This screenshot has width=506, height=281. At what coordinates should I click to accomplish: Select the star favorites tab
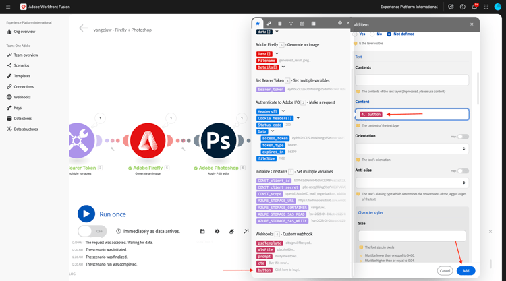(258, 23)
